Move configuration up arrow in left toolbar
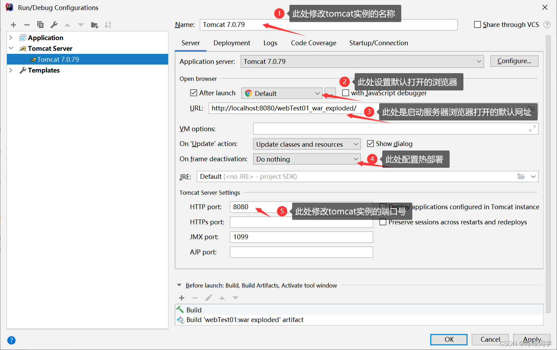This screenshot has height=350, width=557. tap(67, 25)
